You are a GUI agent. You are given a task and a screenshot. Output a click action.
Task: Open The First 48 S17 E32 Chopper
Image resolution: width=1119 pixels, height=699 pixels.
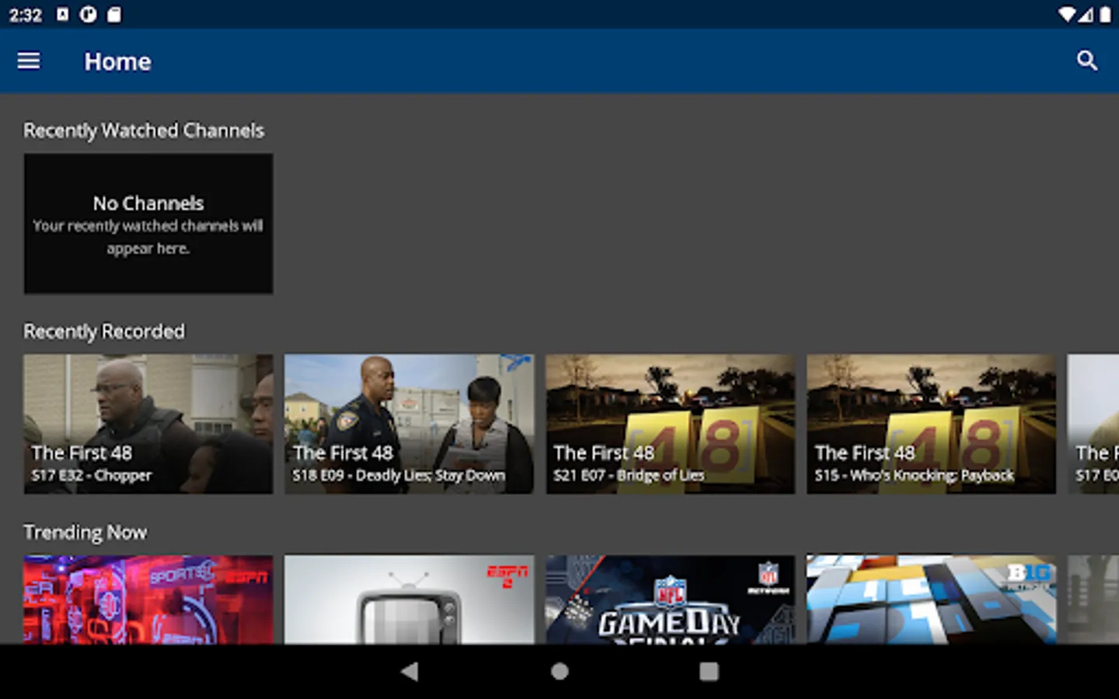coord(148,424)
